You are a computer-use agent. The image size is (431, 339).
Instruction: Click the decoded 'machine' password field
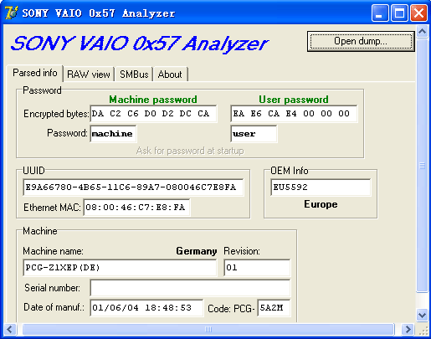[x=113, y=134]
